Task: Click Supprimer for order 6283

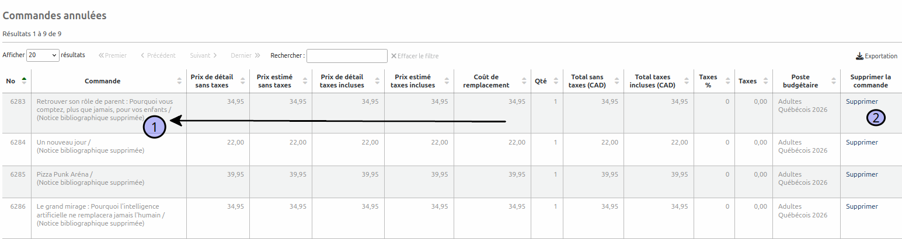Action: 862,101
